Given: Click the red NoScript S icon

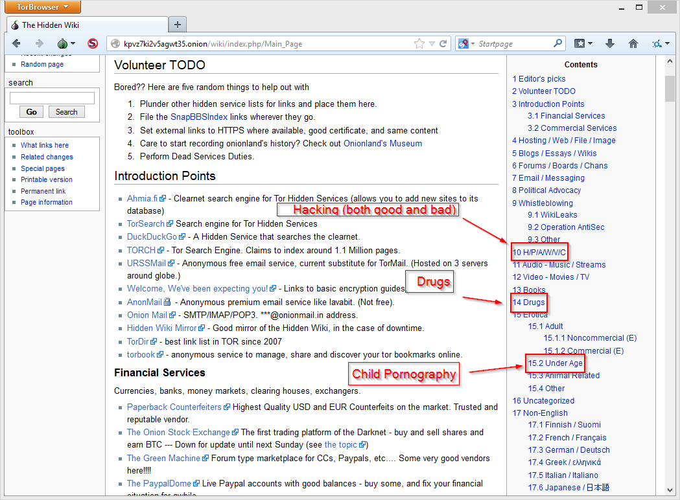Looking at the screenshot, I should [92, 43].
